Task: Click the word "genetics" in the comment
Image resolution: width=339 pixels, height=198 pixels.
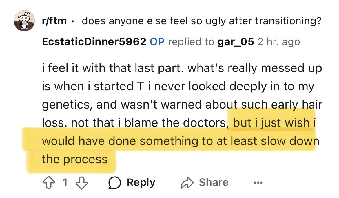Action: point(67,105)
